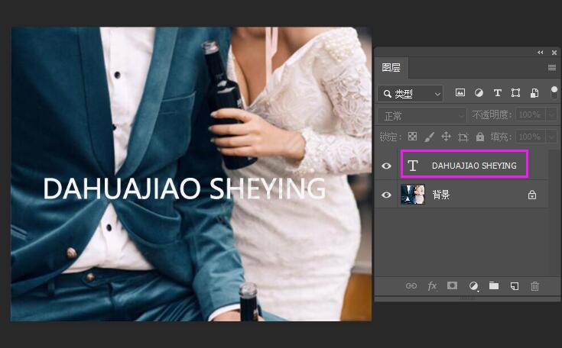Select the 图层 tab
This screenshot has height=348, width=562.
pos(391,68)
